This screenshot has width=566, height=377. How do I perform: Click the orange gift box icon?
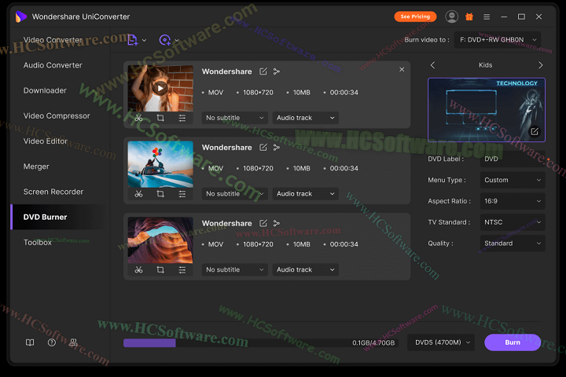click(x=469, y=16)
